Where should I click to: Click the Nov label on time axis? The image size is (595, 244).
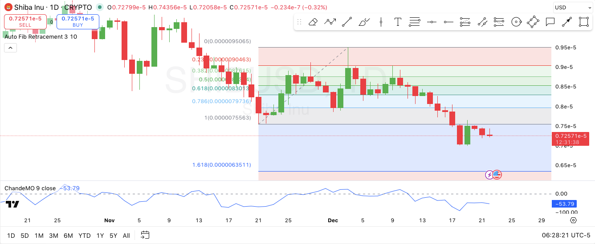tap(110, 220)
